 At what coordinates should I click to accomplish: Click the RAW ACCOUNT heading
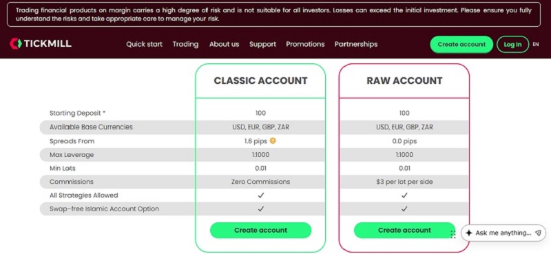(x=404, y=81)
